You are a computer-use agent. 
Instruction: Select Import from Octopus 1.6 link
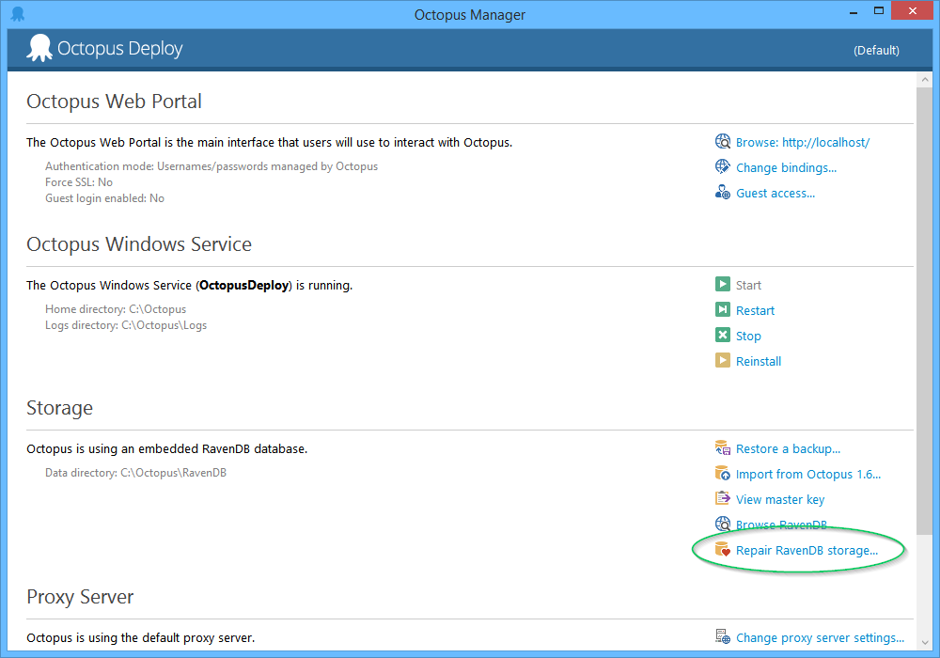(x=807, y=474)
